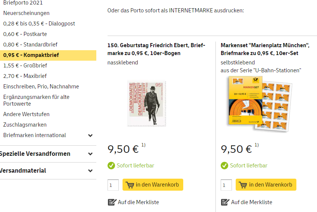Expand Briefmarken international submenu
317x212 pixels.
click(x=90, y=135)
